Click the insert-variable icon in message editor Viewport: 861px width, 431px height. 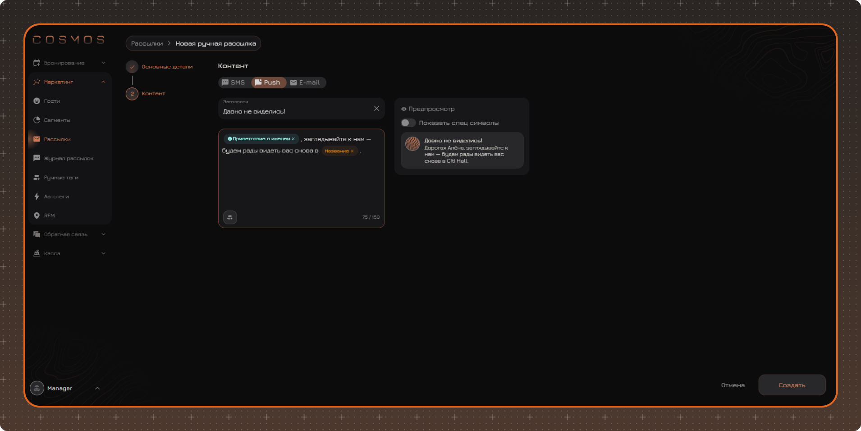click(230, 217)
